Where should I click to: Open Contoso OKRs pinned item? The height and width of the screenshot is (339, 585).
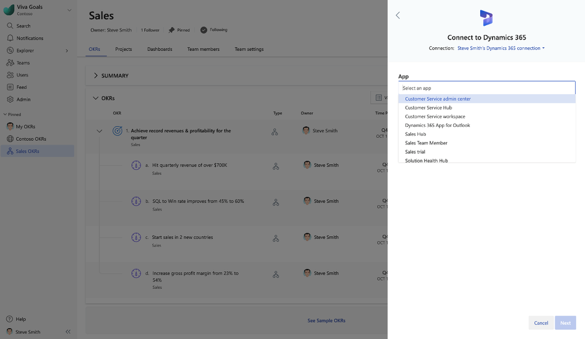[x=31, y=139]
